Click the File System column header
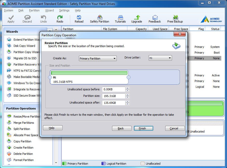This screenshot has width=227, height=168. [x=114, y=29]
